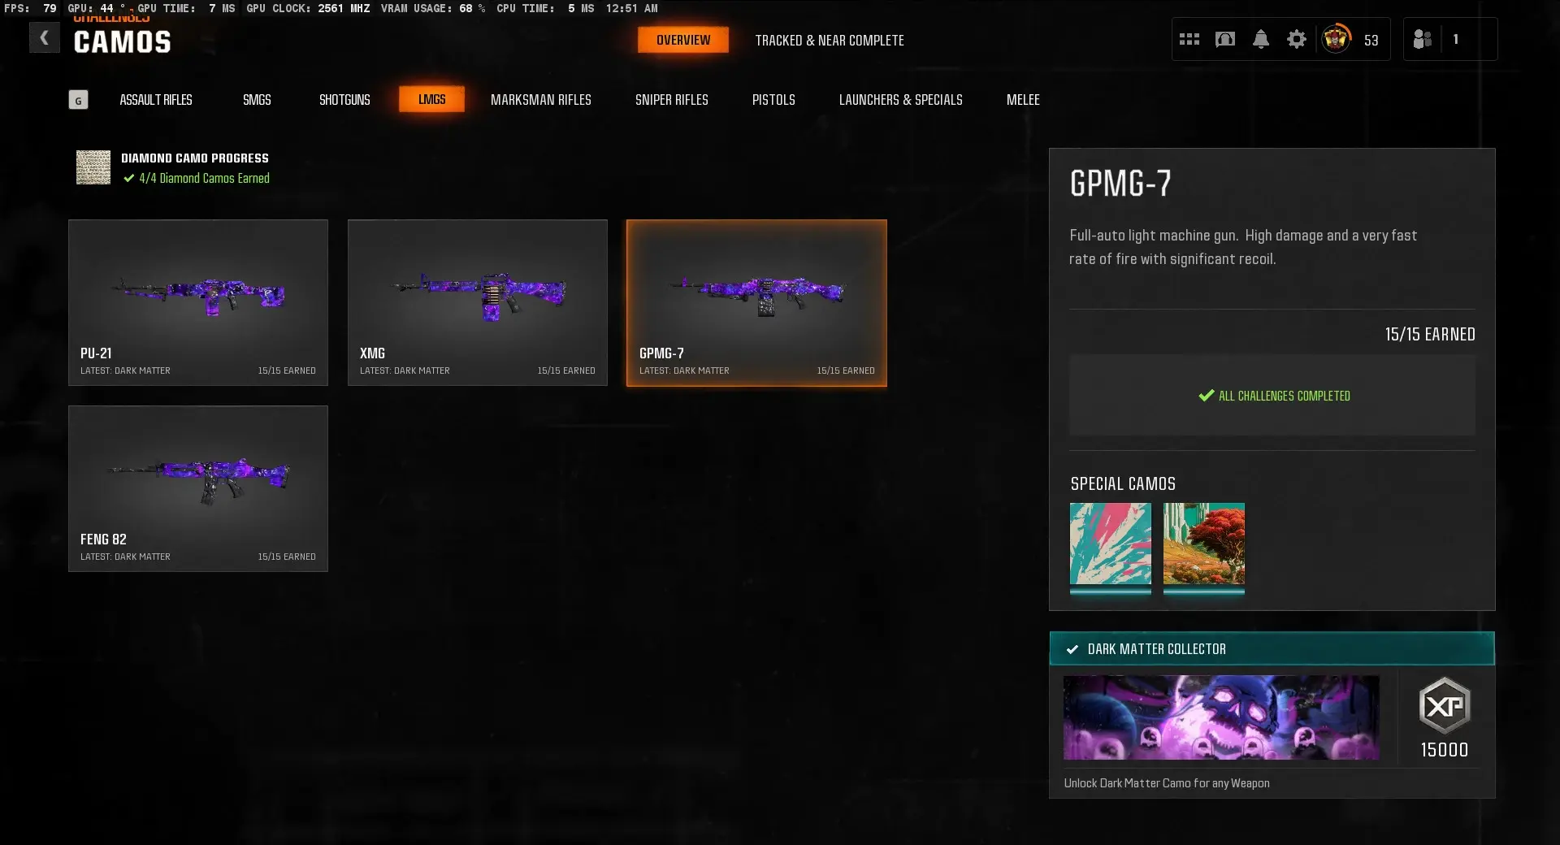Click the 4/4 Diamond Camos Earned text
The width and height of the screenshot is (1560, 845).
point(204,178)
